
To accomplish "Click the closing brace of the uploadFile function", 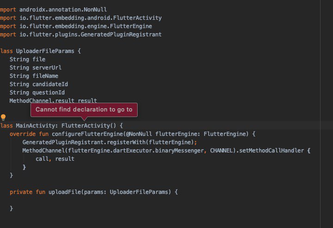I will (x=11, y=209).
